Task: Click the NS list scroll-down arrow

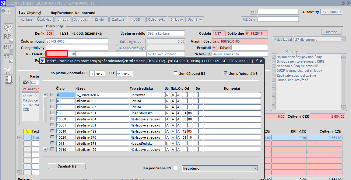Action: pyautogui.click(x=45, y=150)
